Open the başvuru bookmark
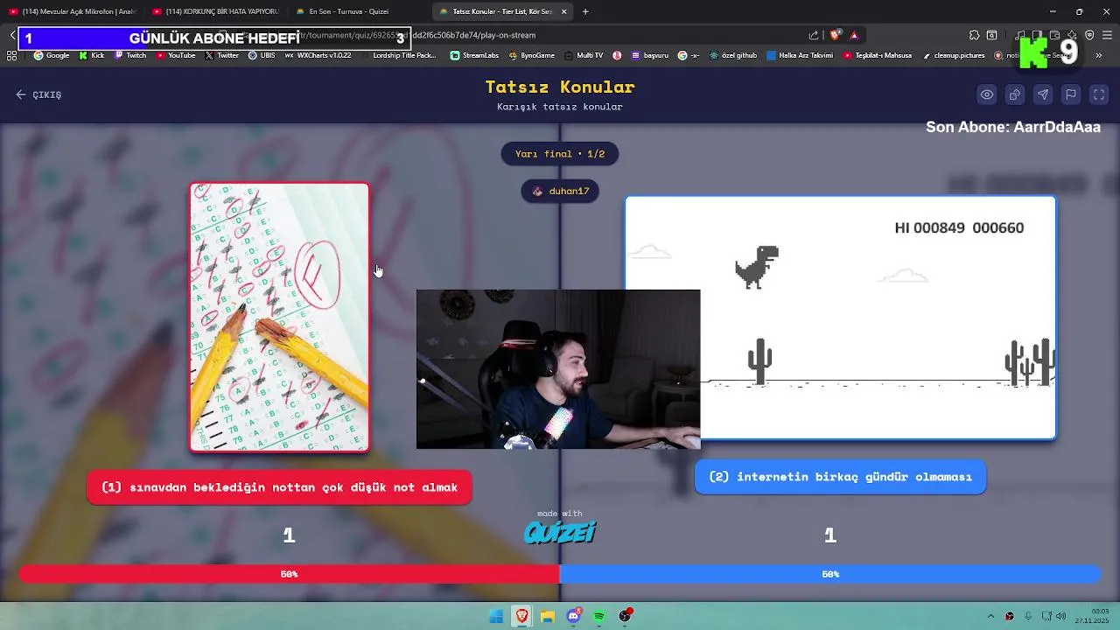Viewport: 1120px width, 630px height. (x=648, y=55)
